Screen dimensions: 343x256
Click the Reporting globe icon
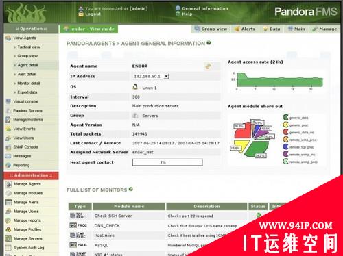coord(8,165)
